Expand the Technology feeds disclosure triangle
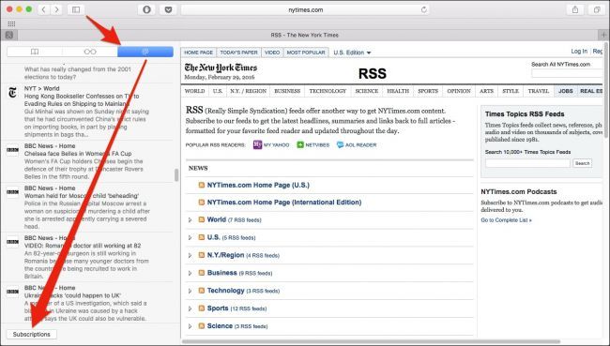Viewport: 610px width, 346px height. coord(191,291)
